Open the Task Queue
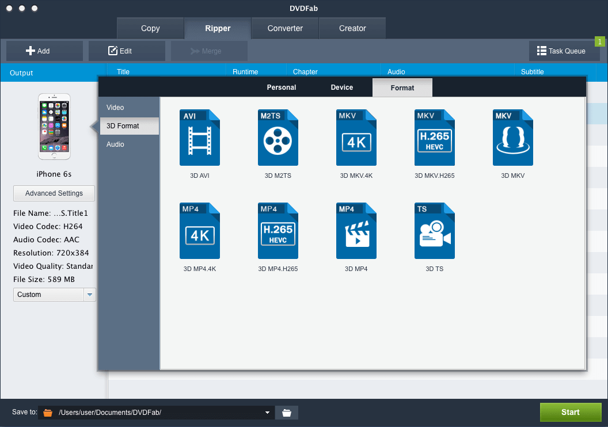The width and height of the screenshot is (608, 427). pos(565,51)
